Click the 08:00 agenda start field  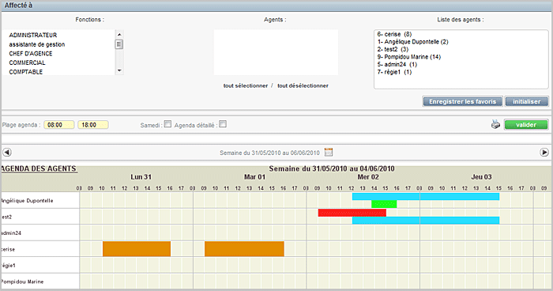click(x=59, y=125)
